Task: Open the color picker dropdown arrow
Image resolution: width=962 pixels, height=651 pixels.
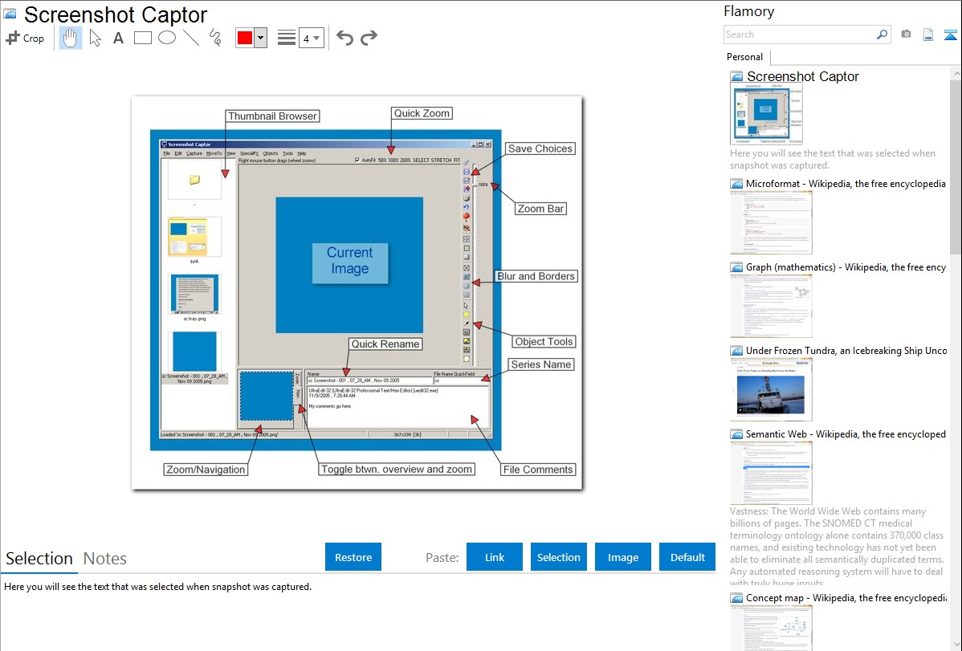Action: coord(260,38)
